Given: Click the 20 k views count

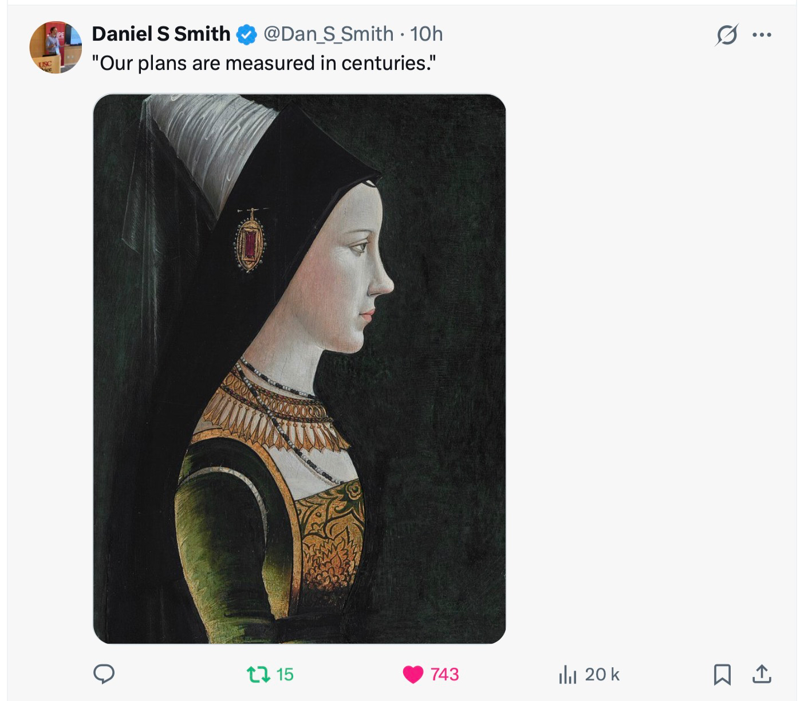Looking at the screenshot, I should click(602, 675).
